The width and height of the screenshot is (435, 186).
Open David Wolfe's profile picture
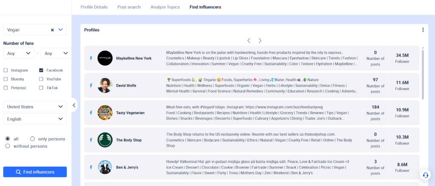click(105, 85)
